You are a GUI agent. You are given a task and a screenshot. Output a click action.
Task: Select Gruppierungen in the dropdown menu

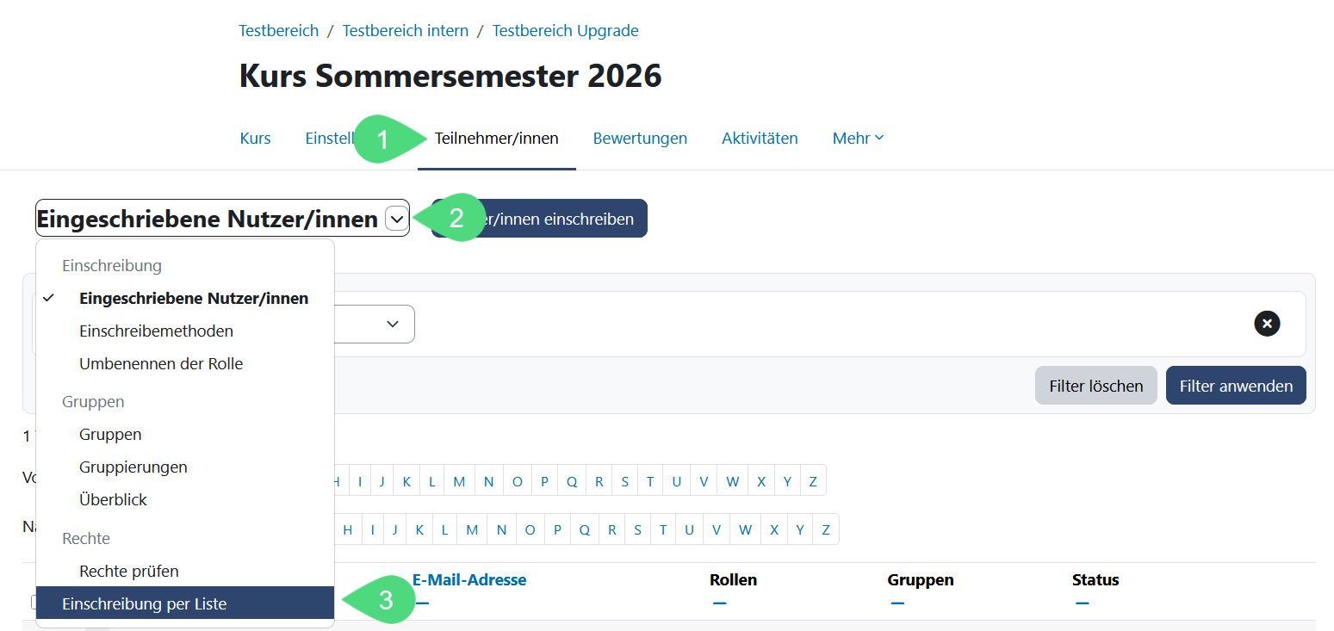coord(133,467)
